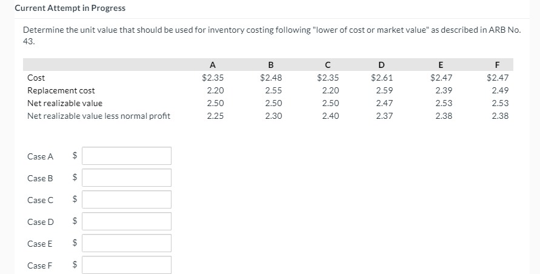Click column header A in the table
Image resolution: width=540 pixels, height=274 pixels.
point(212,65)
